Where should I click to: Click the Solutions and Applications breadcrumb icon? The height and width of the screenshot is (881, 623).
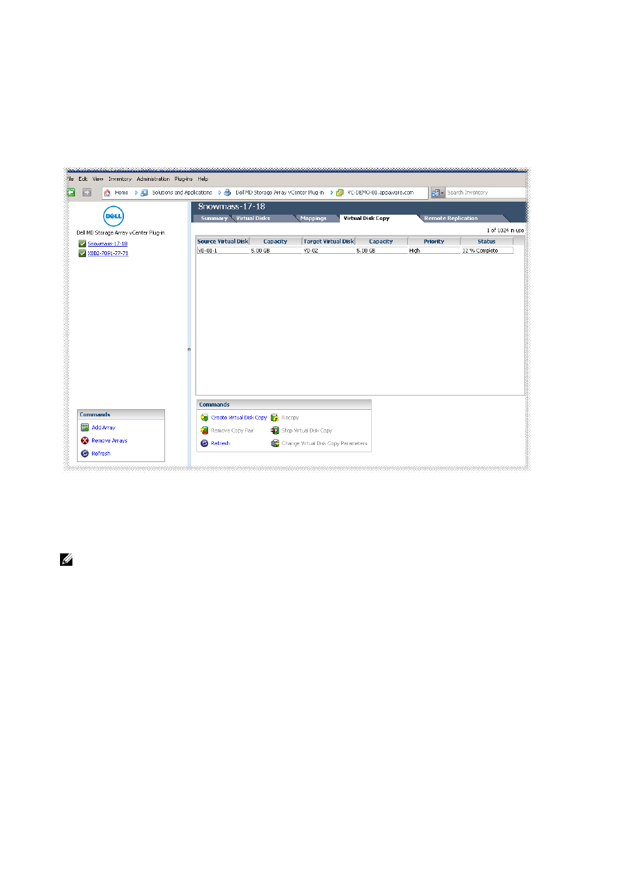click(145, 193)
